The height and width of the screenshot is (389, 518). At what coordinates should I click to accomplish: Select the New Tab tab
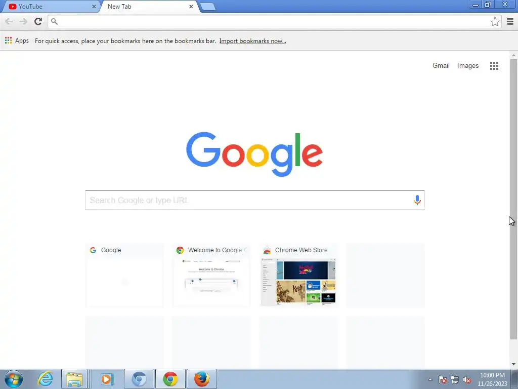pyautogui.click(x=149, y=6)
